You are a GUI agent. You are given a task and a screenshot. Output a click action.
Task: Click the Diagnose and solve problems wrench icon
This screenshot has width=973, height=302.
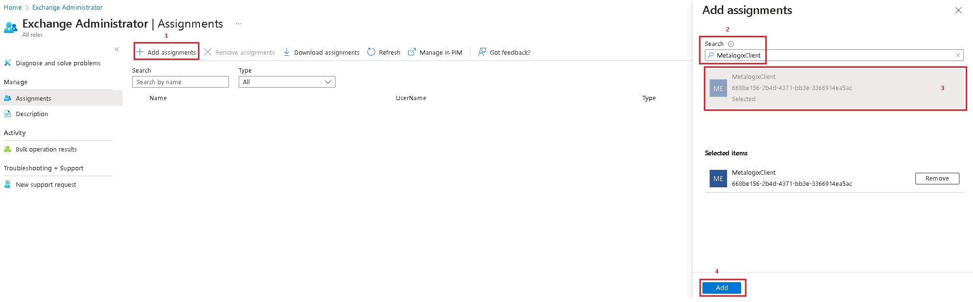pos(8,63)
